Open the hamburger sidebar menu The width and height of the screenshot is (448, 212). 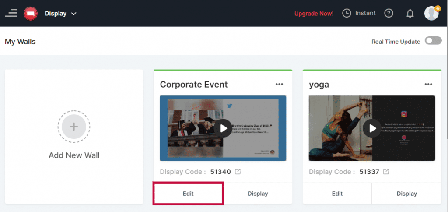pyautogui.click(x=11, y=13)
